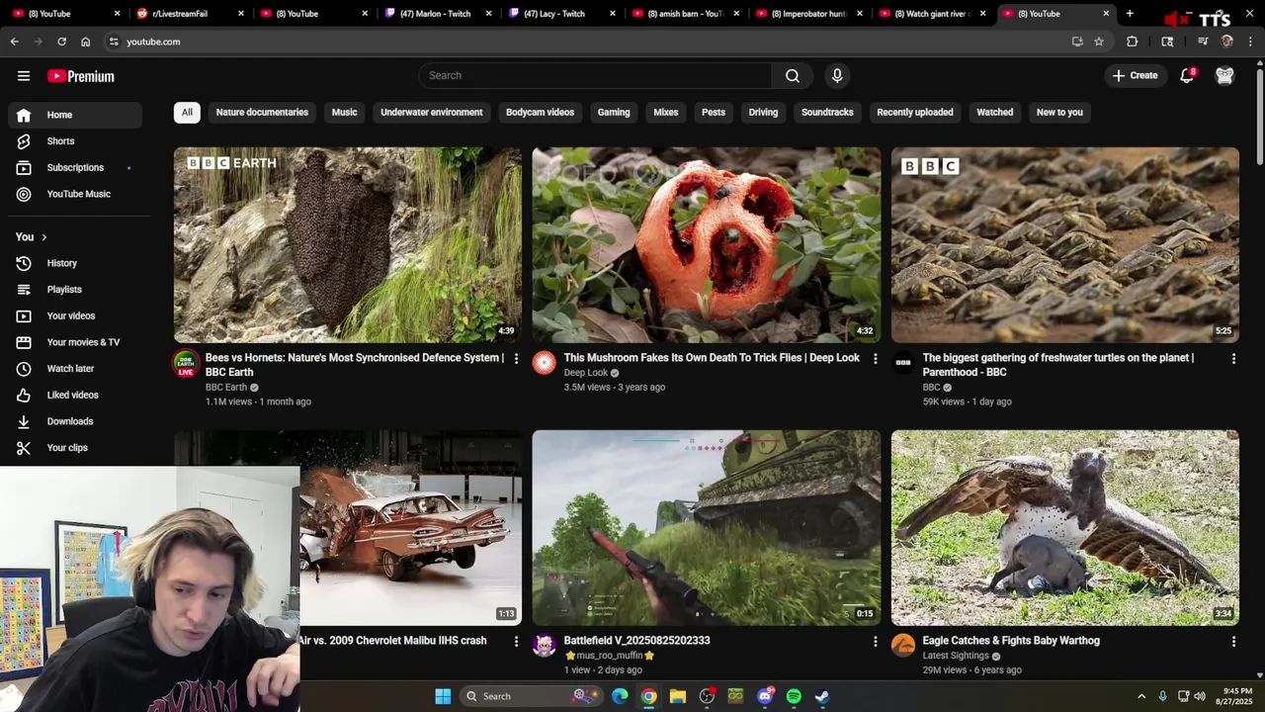Viewport: 1265px width, 712px height.
Task: Open the notifications bell
Action: [x=1187, y=75]
